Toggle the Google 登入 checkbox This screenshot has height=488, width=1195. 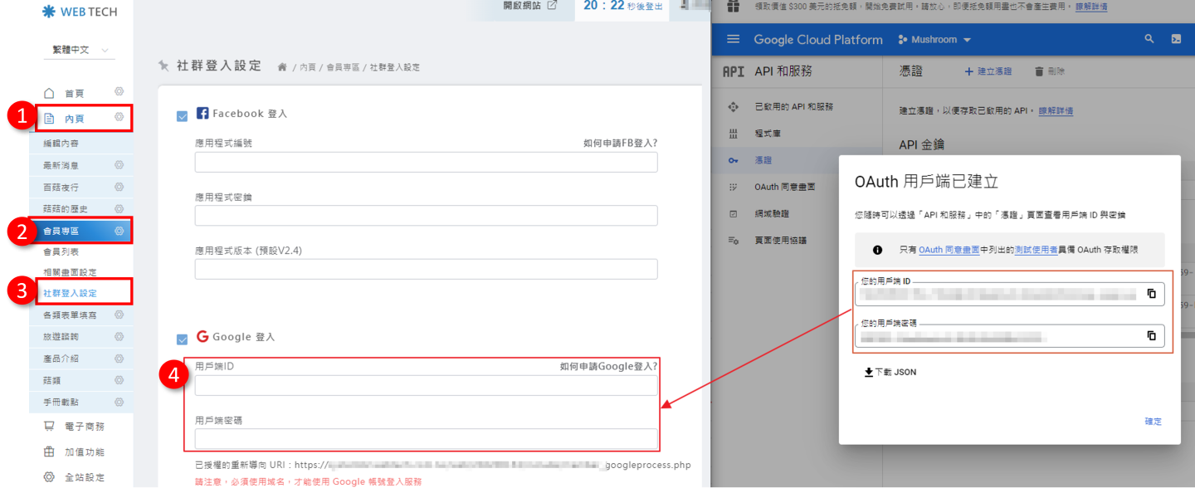(x=182, y=339)
